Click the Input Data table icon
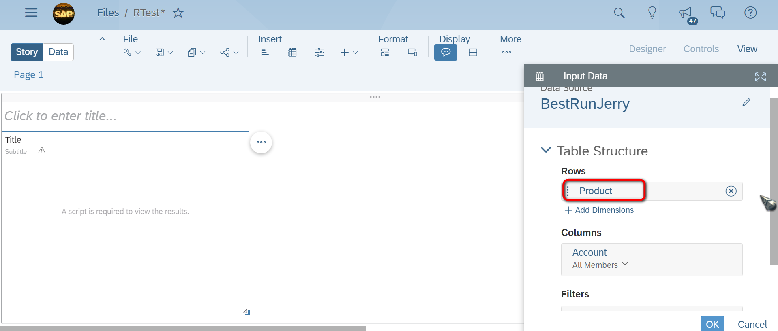Image resolution: width=778 pixels, height=331 pixels. (x=540, y=76)
